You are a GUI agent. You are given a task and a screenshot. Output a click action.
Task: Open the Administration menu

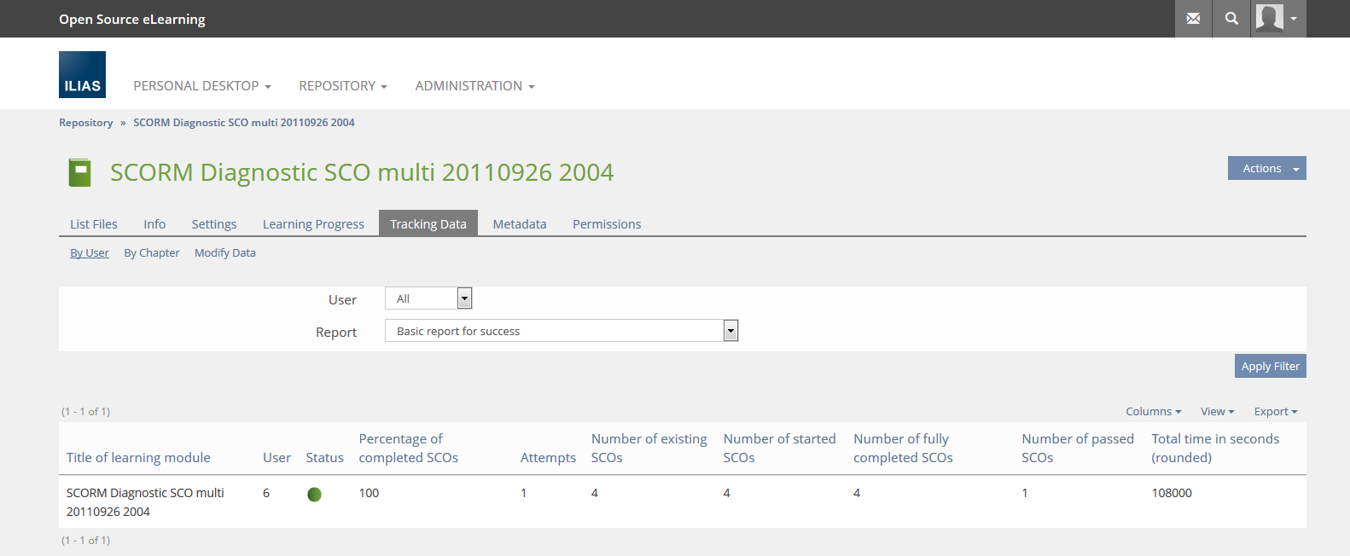point(474,86)
